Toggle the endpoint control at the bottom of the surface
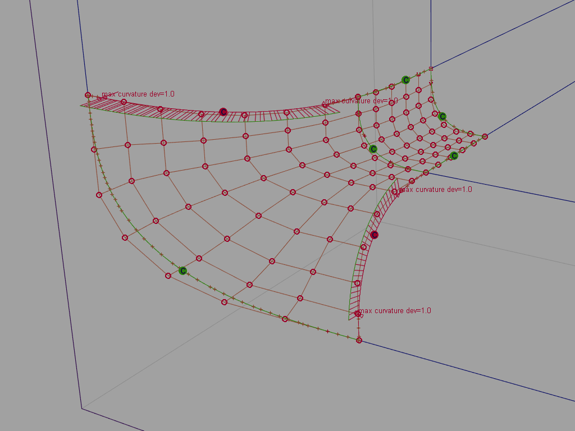The height and width of the screenshot is (431, 575). (358, 340)
